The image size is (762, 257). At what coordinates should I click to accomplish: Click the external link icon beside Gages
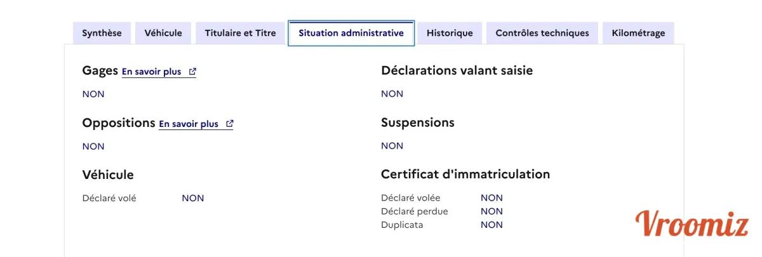coord(192,72)
